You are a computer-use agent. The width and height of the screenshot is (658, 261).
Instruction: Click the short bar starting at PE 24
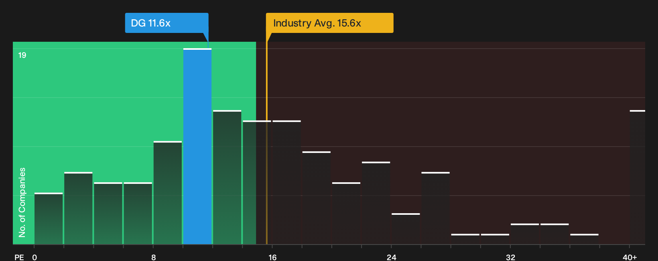click(x=406, y=229)
